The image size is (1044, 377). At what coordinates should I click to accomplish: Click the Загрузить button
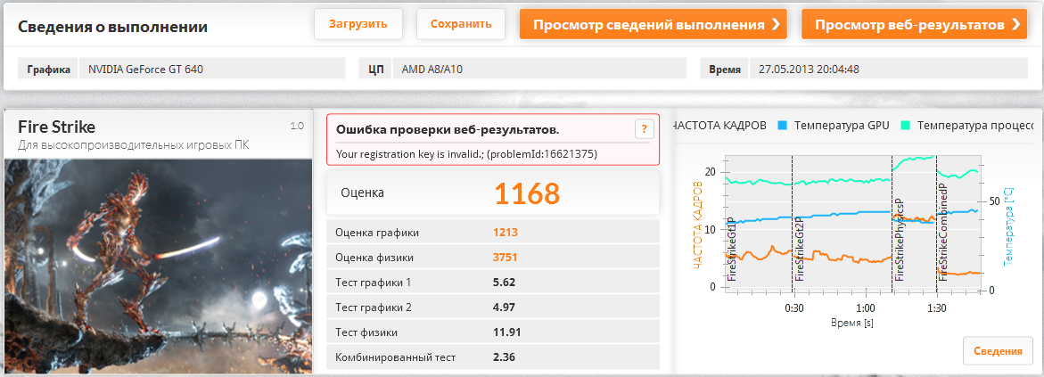click(358, 24)
